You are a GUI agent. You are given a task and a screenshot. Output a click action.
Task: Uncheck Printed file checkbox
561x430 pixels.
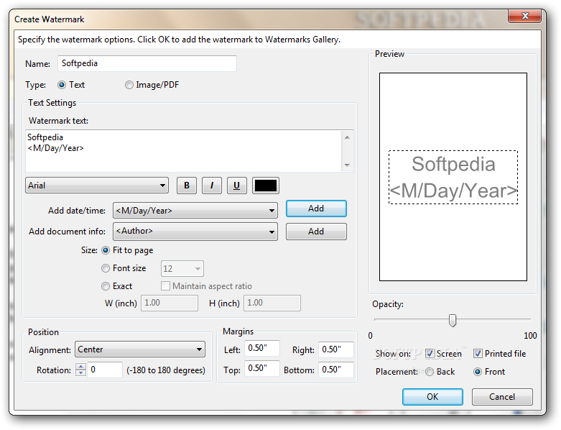coord(478,354)
